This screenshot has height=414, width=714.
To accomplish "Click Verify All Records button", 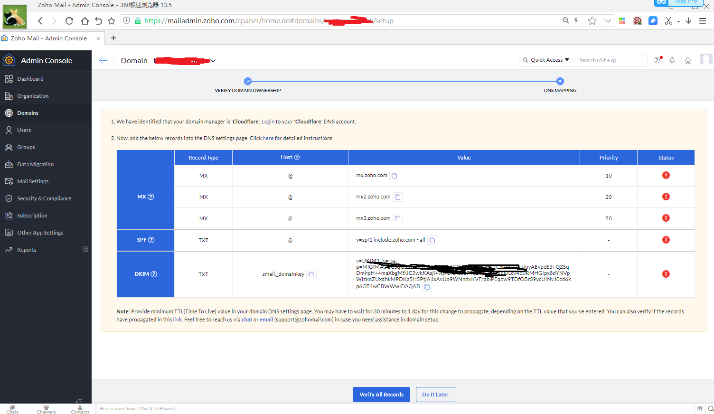I will click(x=381, y=395).
